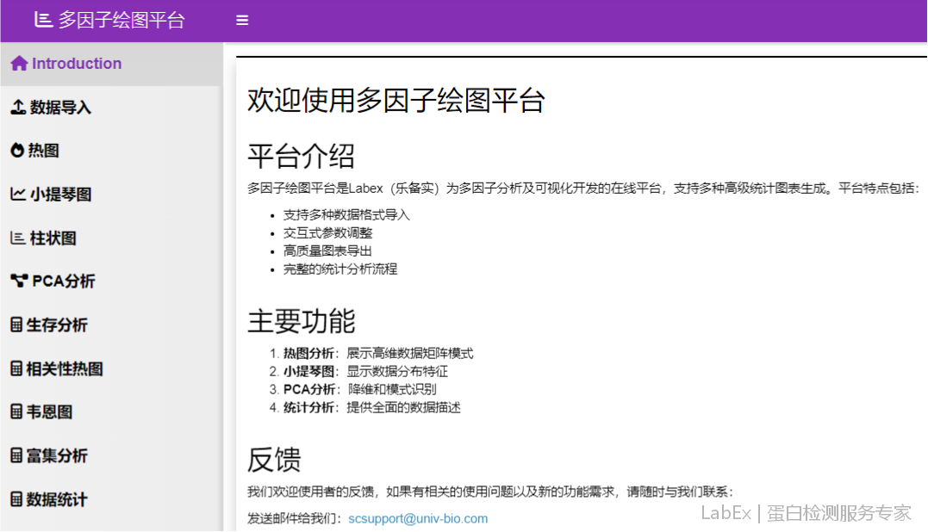Click the scsupport@univ-bio.com email link
This screenshot has width=928, height=532.
[x=418, y=519]
